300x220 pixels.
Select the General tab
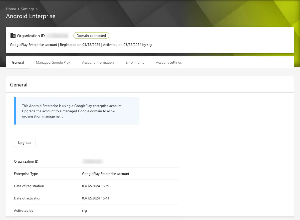tap(18, 62)
